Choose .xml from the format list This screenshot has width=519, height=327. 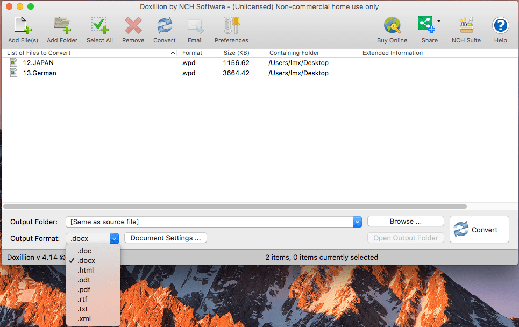pos(94,319)
